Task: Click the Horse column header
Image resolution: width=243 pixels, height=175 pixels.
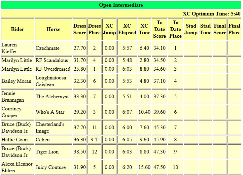Action: (x=54, y=29)
